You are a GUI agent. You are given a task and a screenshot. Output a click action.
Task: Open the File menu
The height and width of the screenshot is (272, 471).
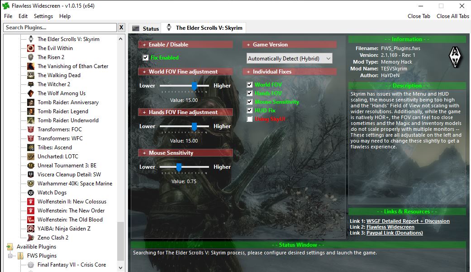click(x=8, y=16)
